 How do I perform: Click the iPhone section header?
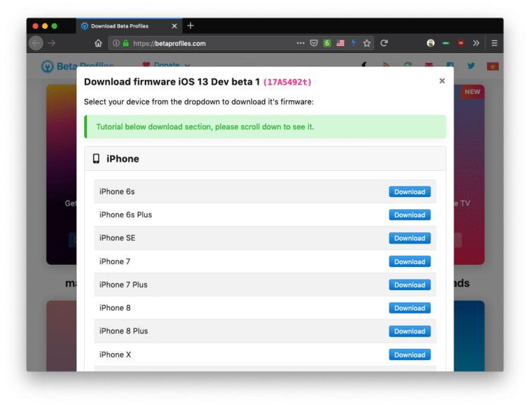click(x=265, y=159)
